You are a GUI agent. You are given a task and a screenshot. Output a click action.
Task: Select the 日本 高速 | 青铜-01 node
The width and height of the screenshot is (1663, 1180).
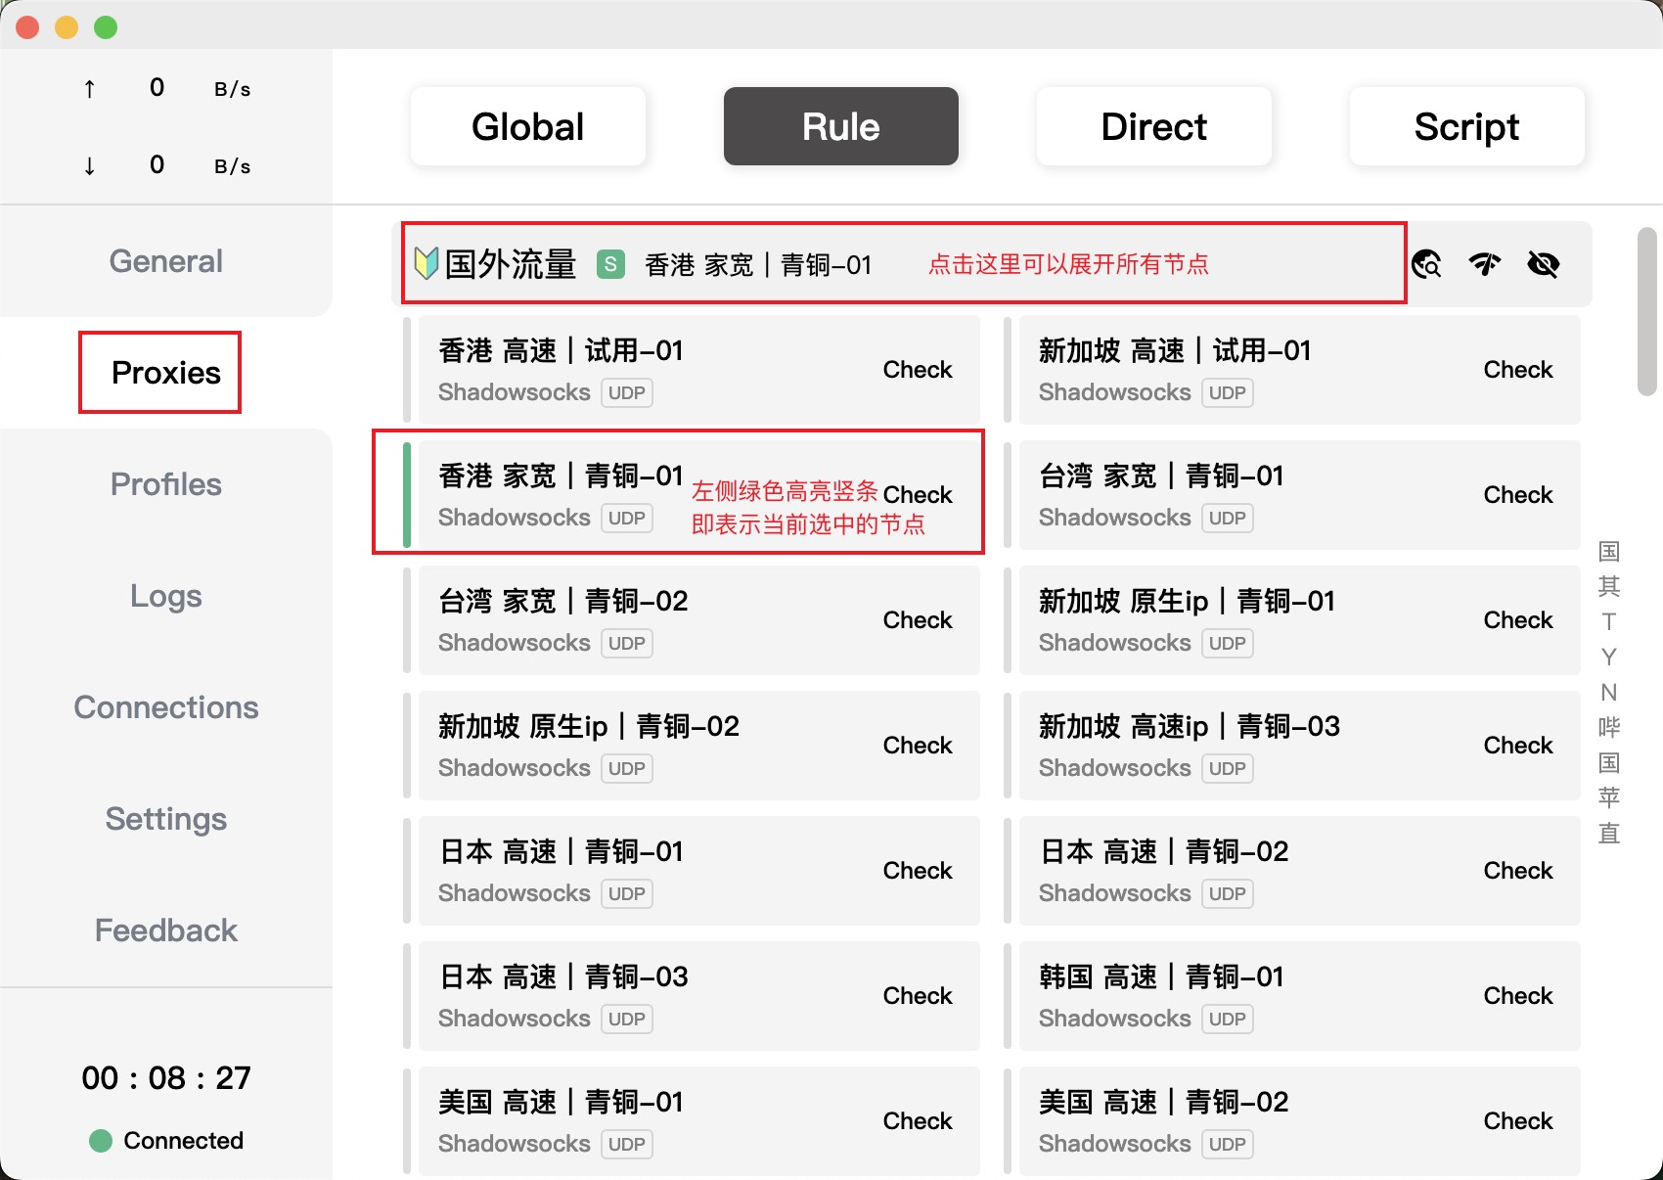click(699, 871)
